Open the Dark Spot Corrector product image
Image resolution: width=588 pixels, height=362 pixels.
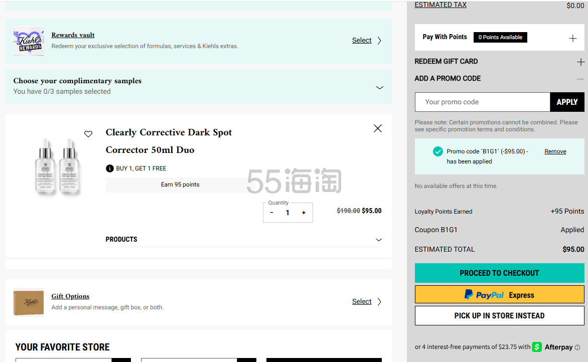click(x=57, y=166)
